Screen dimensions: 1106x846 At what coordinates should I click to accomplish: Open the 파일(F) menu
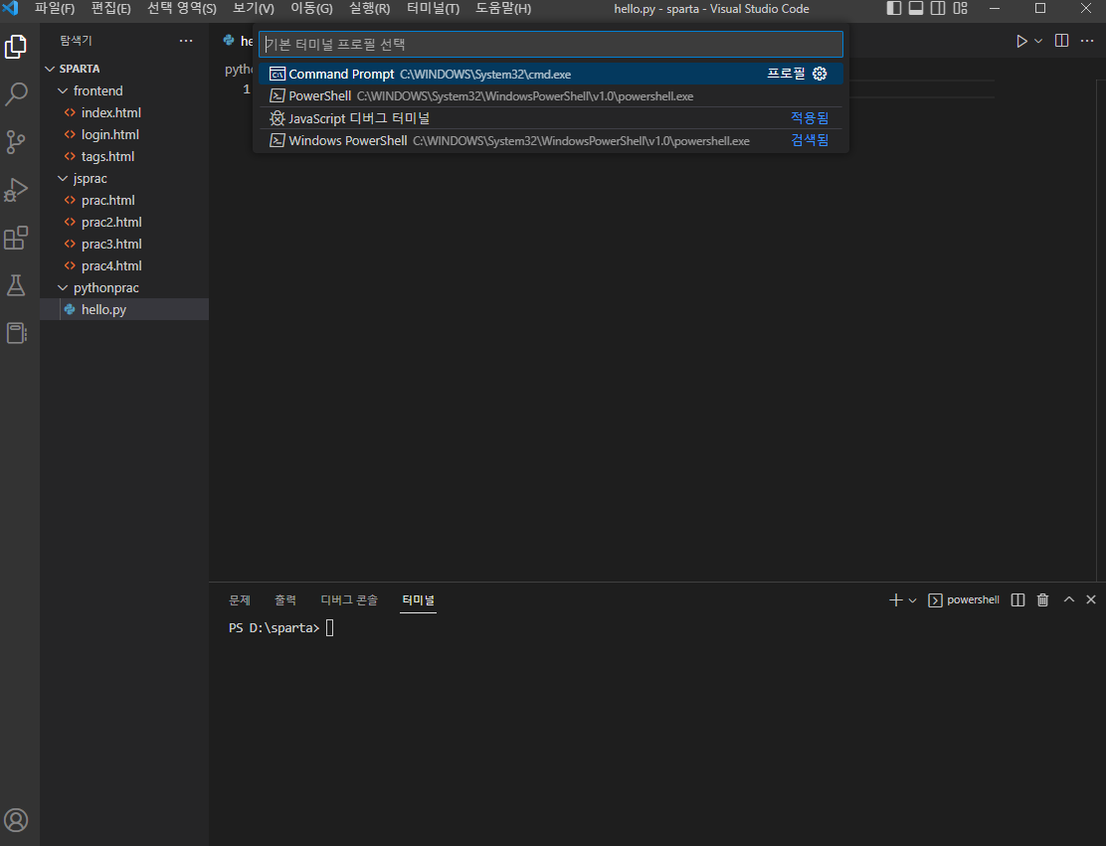tap(55, 9)
